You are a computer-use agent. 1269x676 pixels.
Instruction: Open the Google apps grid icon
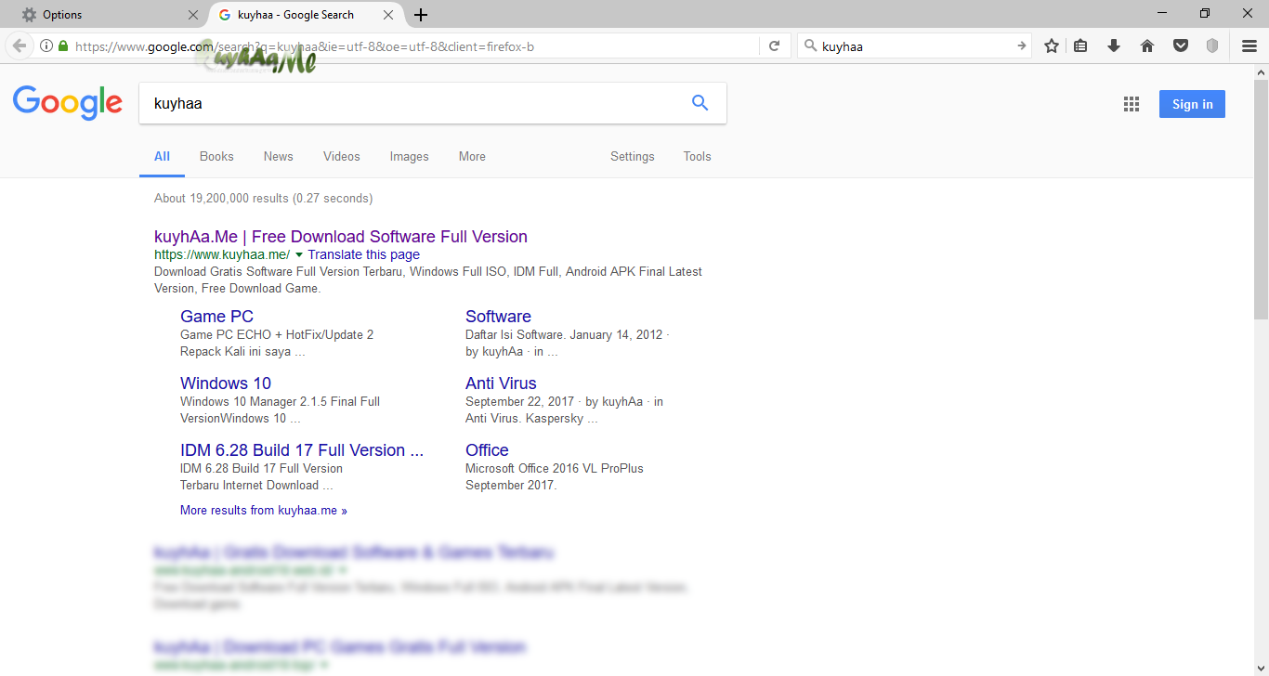click(x=1132, y=104)
